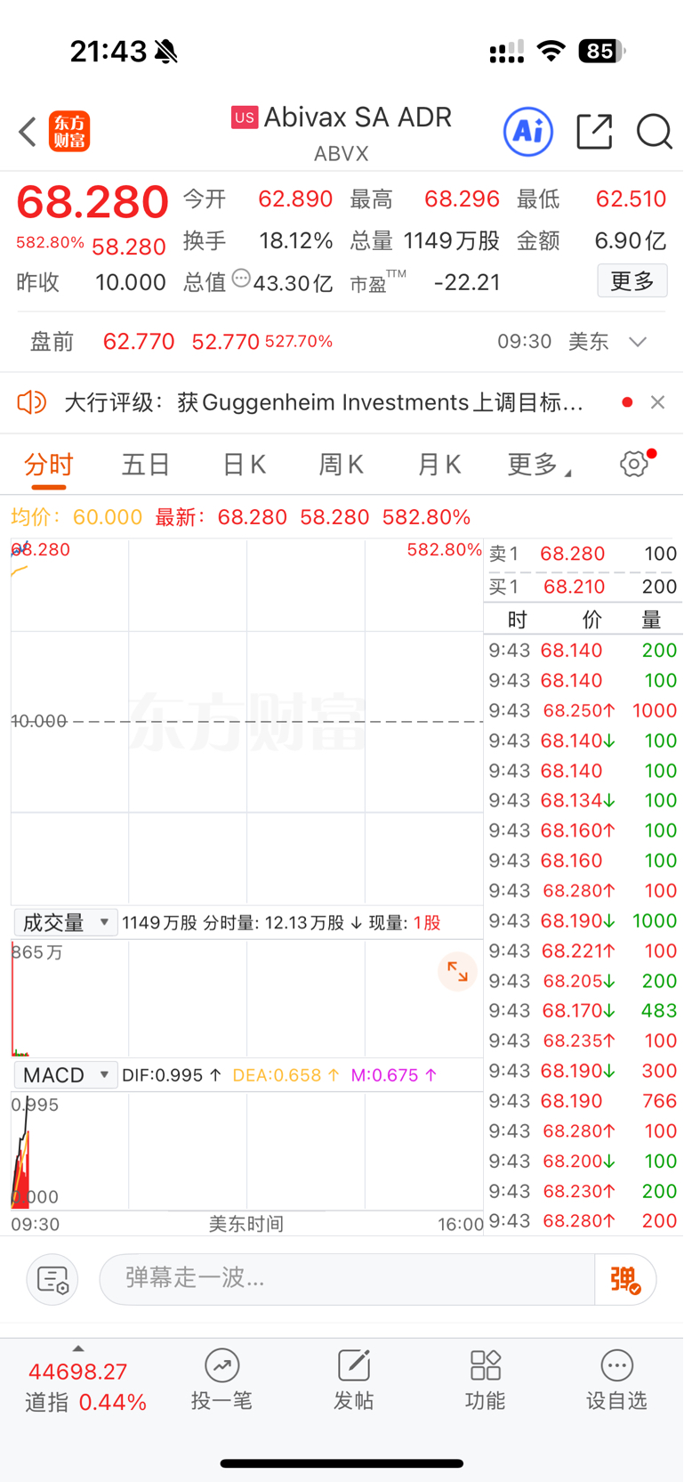Switch to the 日K tab
The width and height of the screenshot is (684, 1482).
(x=244, y=464)
